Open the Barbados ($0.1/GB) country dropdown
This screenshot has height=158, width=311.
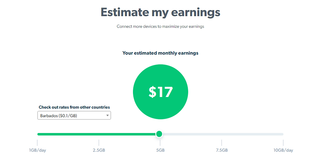[x=74, y=115]
